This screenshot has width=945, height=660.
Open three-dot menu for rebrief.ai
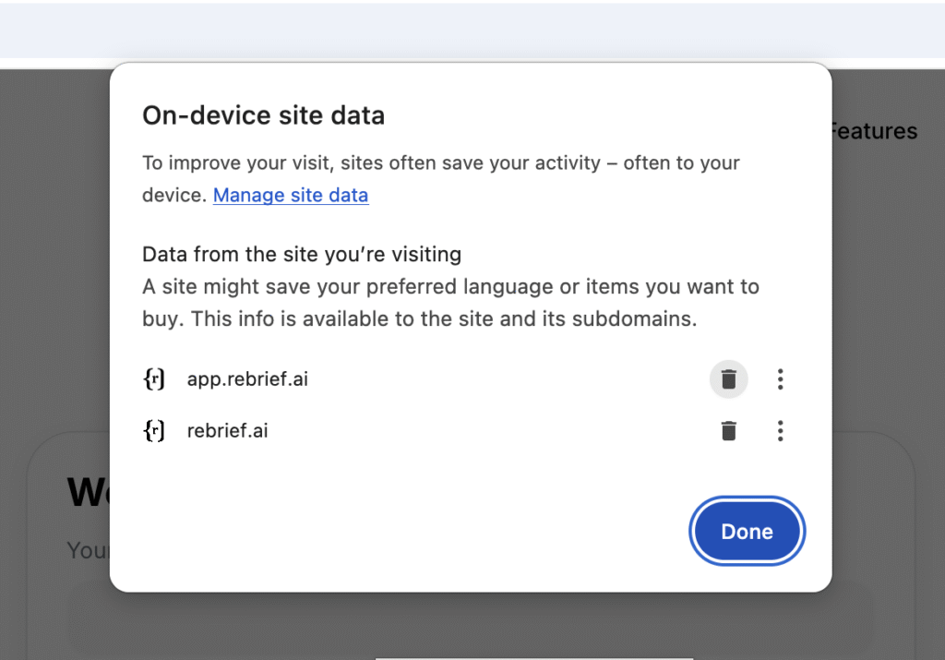781,431
